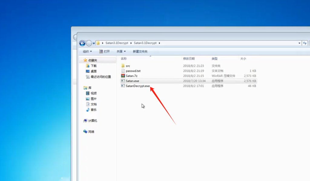Click the 2,573 KB size cell
310x181 pixels.
[x=250, y=76]
